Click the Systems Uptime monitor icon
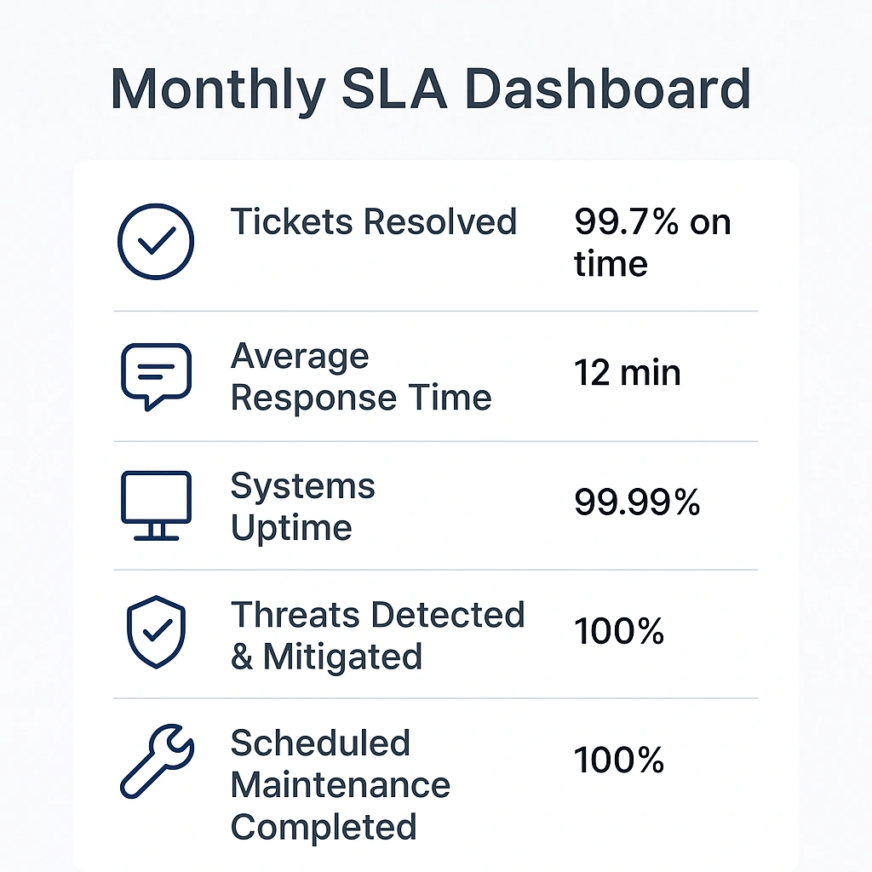This screenshot has width=872, height=872. click(156, 505)
